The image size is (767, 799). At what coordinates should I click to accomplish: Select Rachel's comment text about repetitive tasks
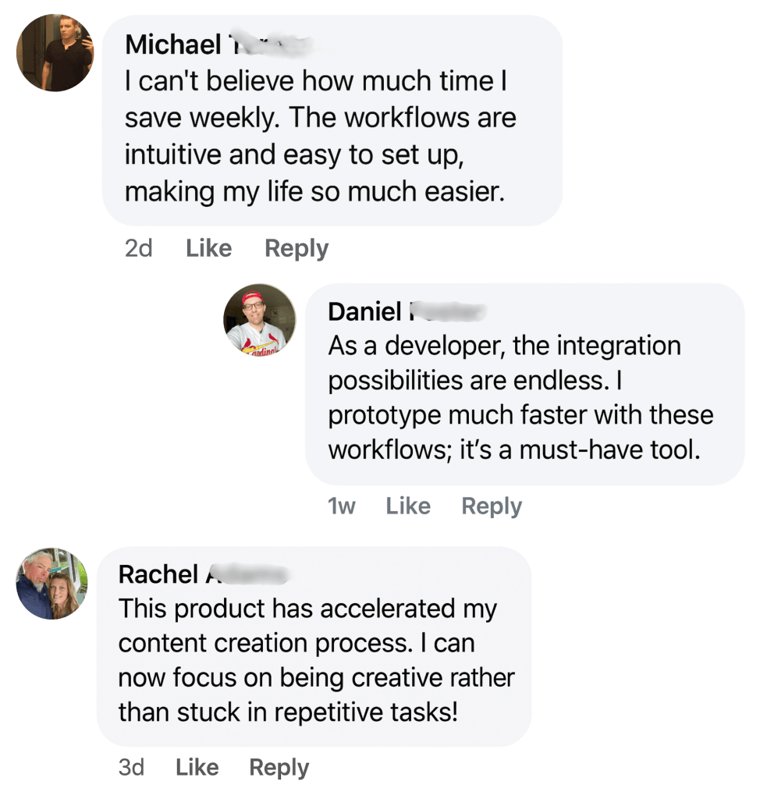coord(287,712)
